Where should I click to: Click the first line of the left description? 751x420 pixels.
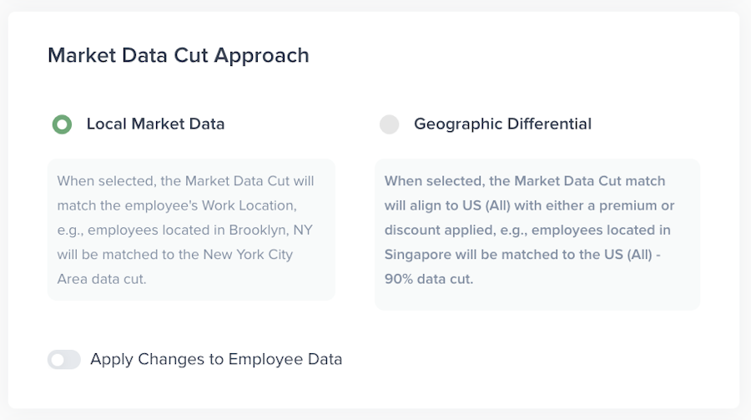pos(185,180)
